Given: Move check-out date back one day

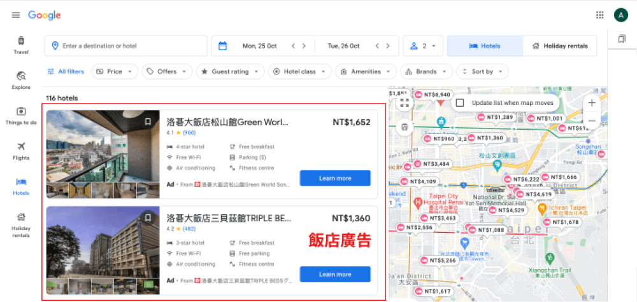Looking at the screenshot, I should point(377,46).
